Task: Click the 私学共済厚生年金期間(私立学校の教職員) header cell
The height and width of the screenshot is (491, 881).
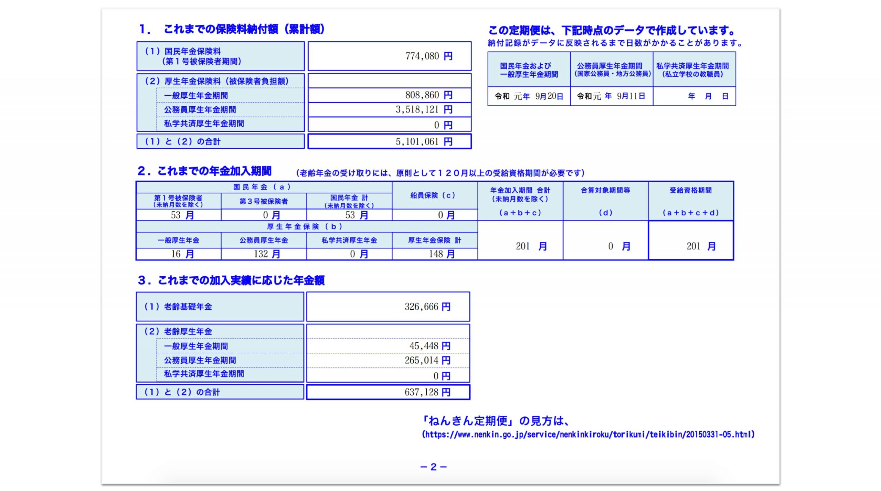Action: pyautogui.click(x=694, y=70)
